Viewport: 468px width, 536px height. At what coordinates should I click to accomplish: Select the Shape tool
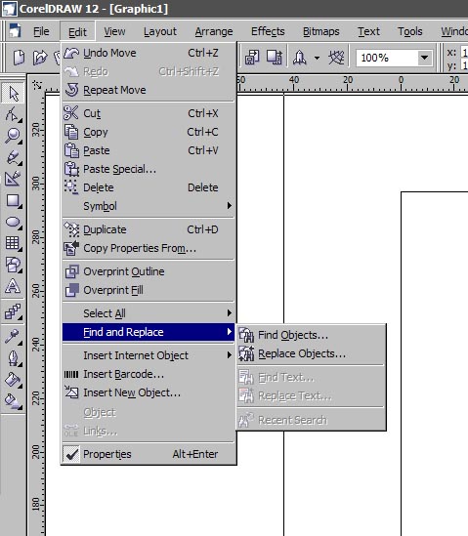(13, 114)
